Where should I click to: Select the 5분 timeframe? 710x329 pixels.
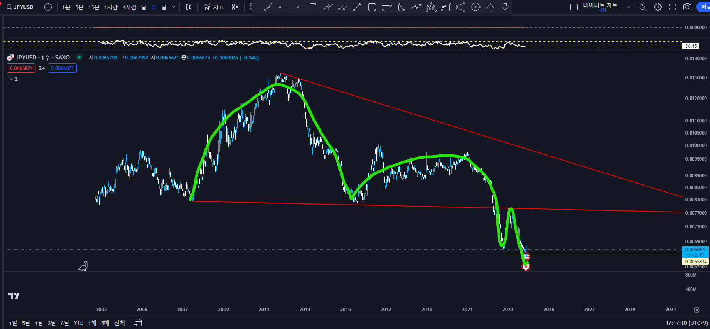(x=79, y=7)
